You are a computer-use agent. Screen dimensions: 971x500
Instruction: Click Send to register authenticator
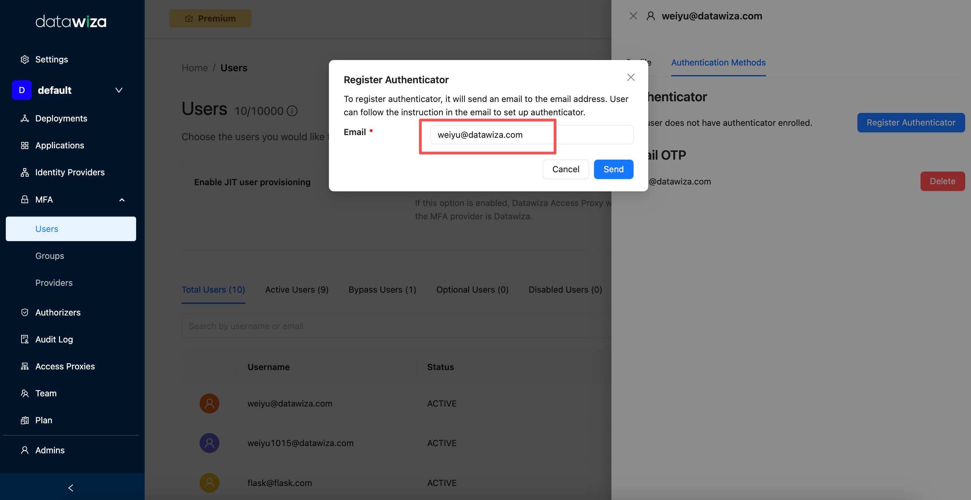(613, 169)
